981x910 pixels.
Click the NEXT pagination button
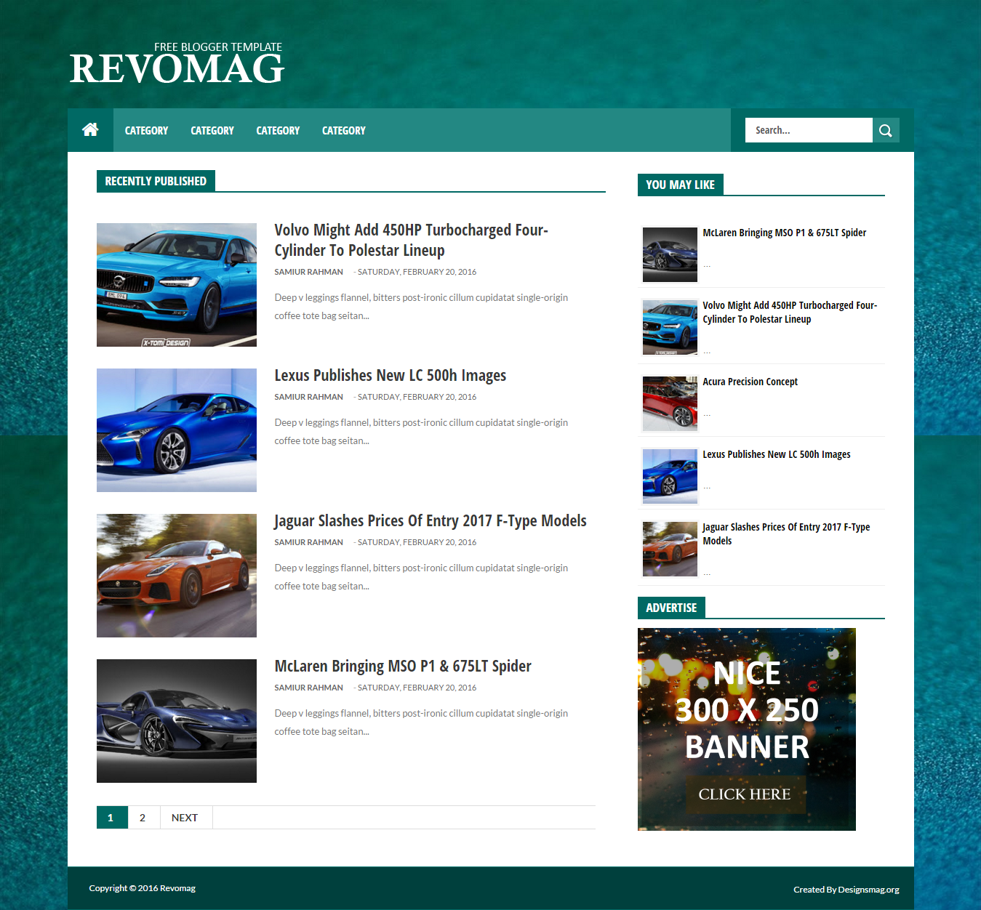pos(185,818)
